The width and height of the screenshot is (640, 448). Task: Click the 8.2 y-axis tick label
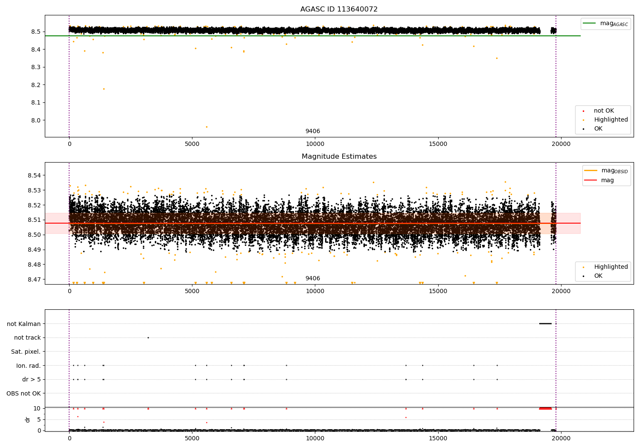click(x=35, y=85)
